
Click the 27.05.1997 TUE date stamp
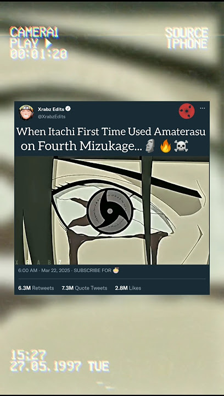click(60, 366)
